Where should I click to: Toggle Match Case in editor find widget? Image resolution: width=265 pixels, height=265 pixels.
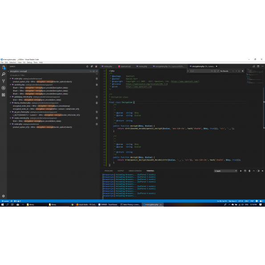(212, 71)
